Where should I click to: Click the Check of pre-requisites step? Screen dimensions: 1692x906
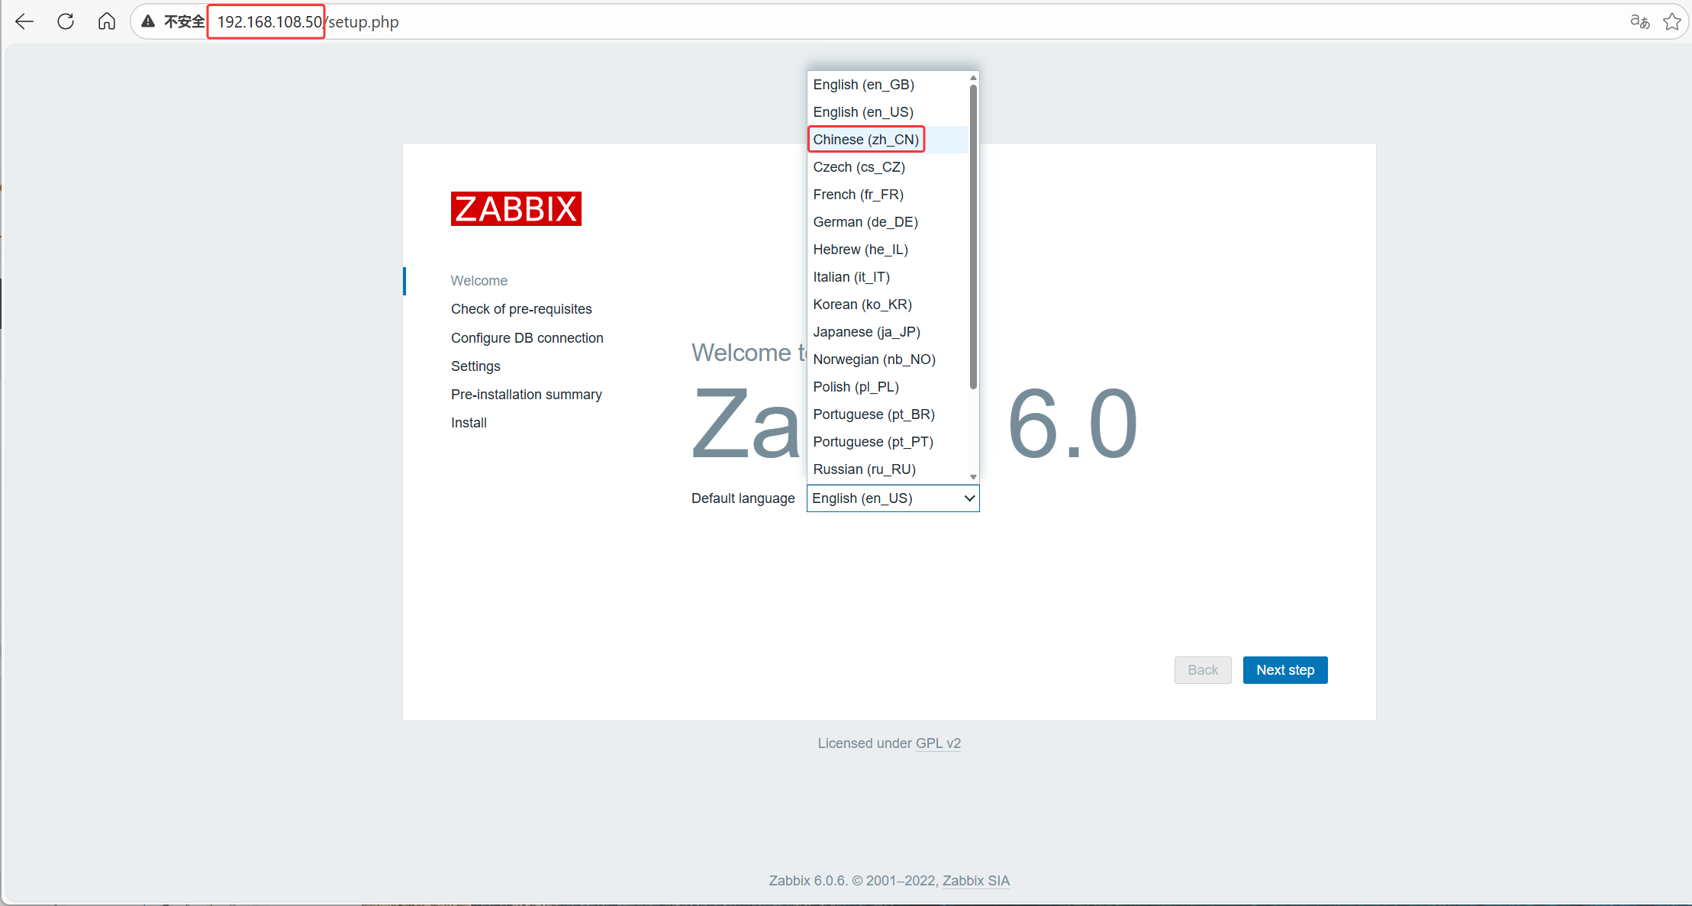521,309
